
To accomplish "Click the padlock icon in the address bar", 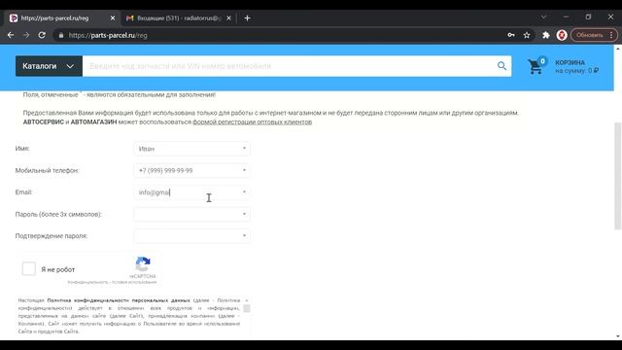I will (x=60, y=35).
